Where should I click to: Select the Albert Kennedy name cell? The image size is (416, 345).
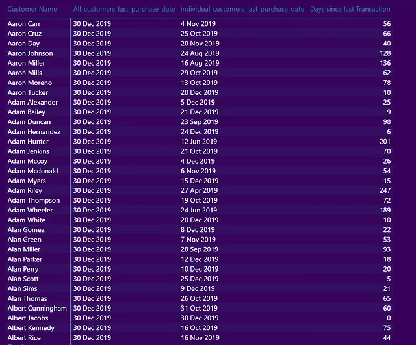click(x=31, y=328)
